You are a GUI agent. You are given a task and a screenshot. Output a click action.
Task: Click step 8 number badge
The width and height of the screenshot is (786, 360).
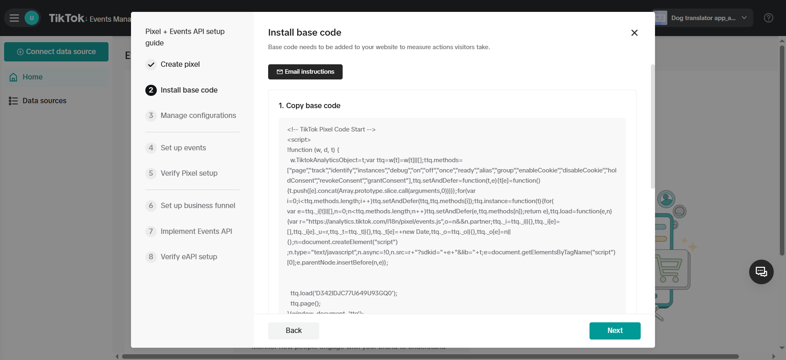[151, 257]
